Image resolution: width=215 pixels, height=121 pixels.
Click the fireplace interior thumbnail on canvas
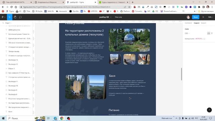[144, 59]
